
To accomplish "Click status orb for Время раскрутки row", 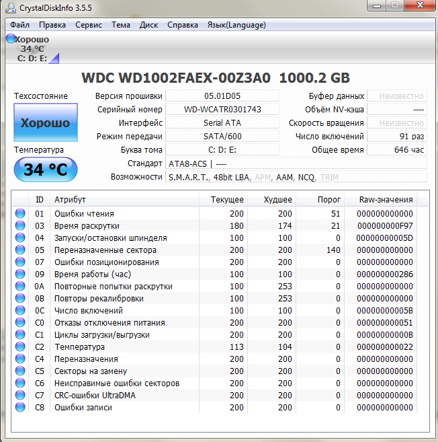I will click(x=21, y=225).
